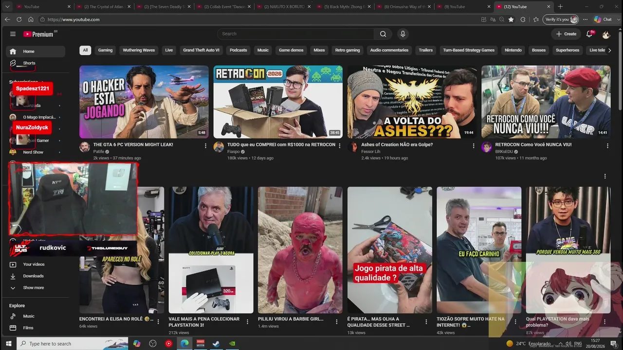This screenshot has height=350, width=623.
Task: Click the search magnifier button
Action: [x=383, y=34]
